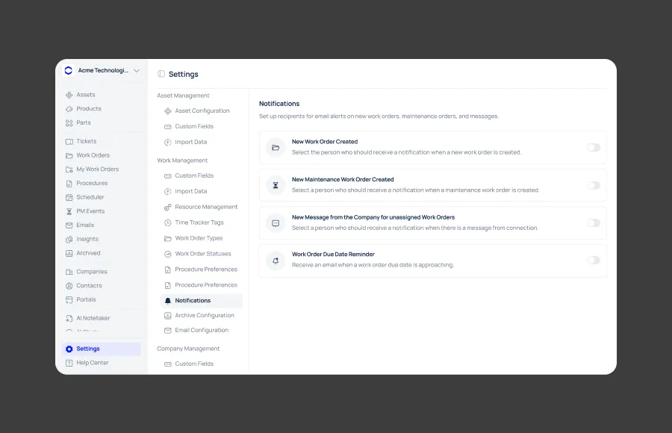Click the Companies building icon
Screen dimensions: 672x433
69,272
